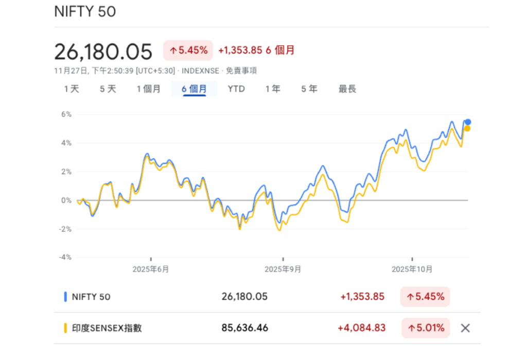Click the large 26,180.05 price value

coord(103,52)
